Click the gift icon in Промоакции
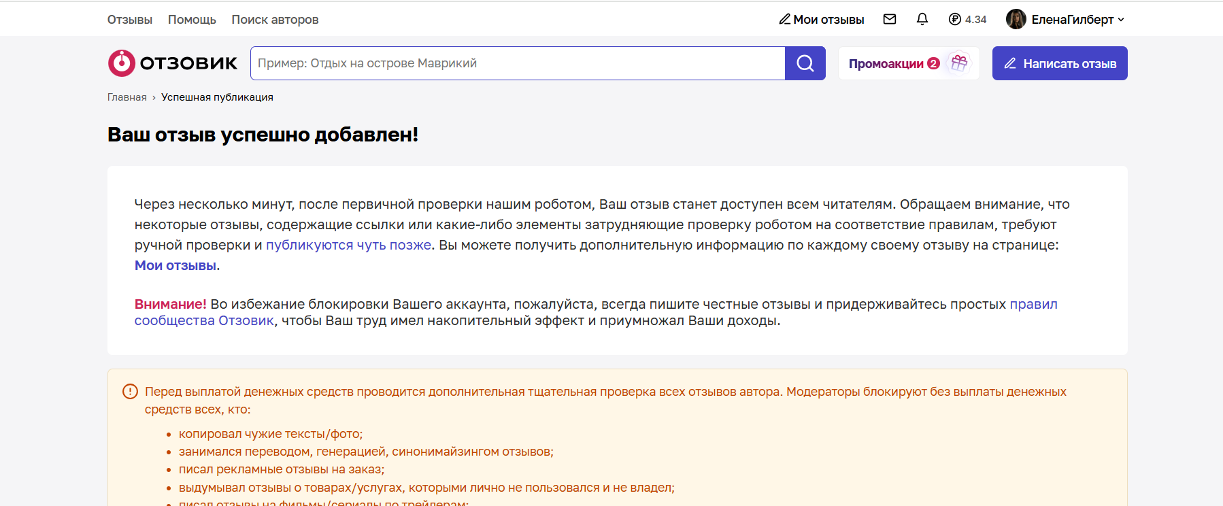 [959, 63]
